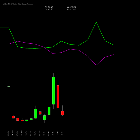The width and height of the screenshot is (140, 140).
Task: Select the 09 Dec date label
Action: coord(48,133)
